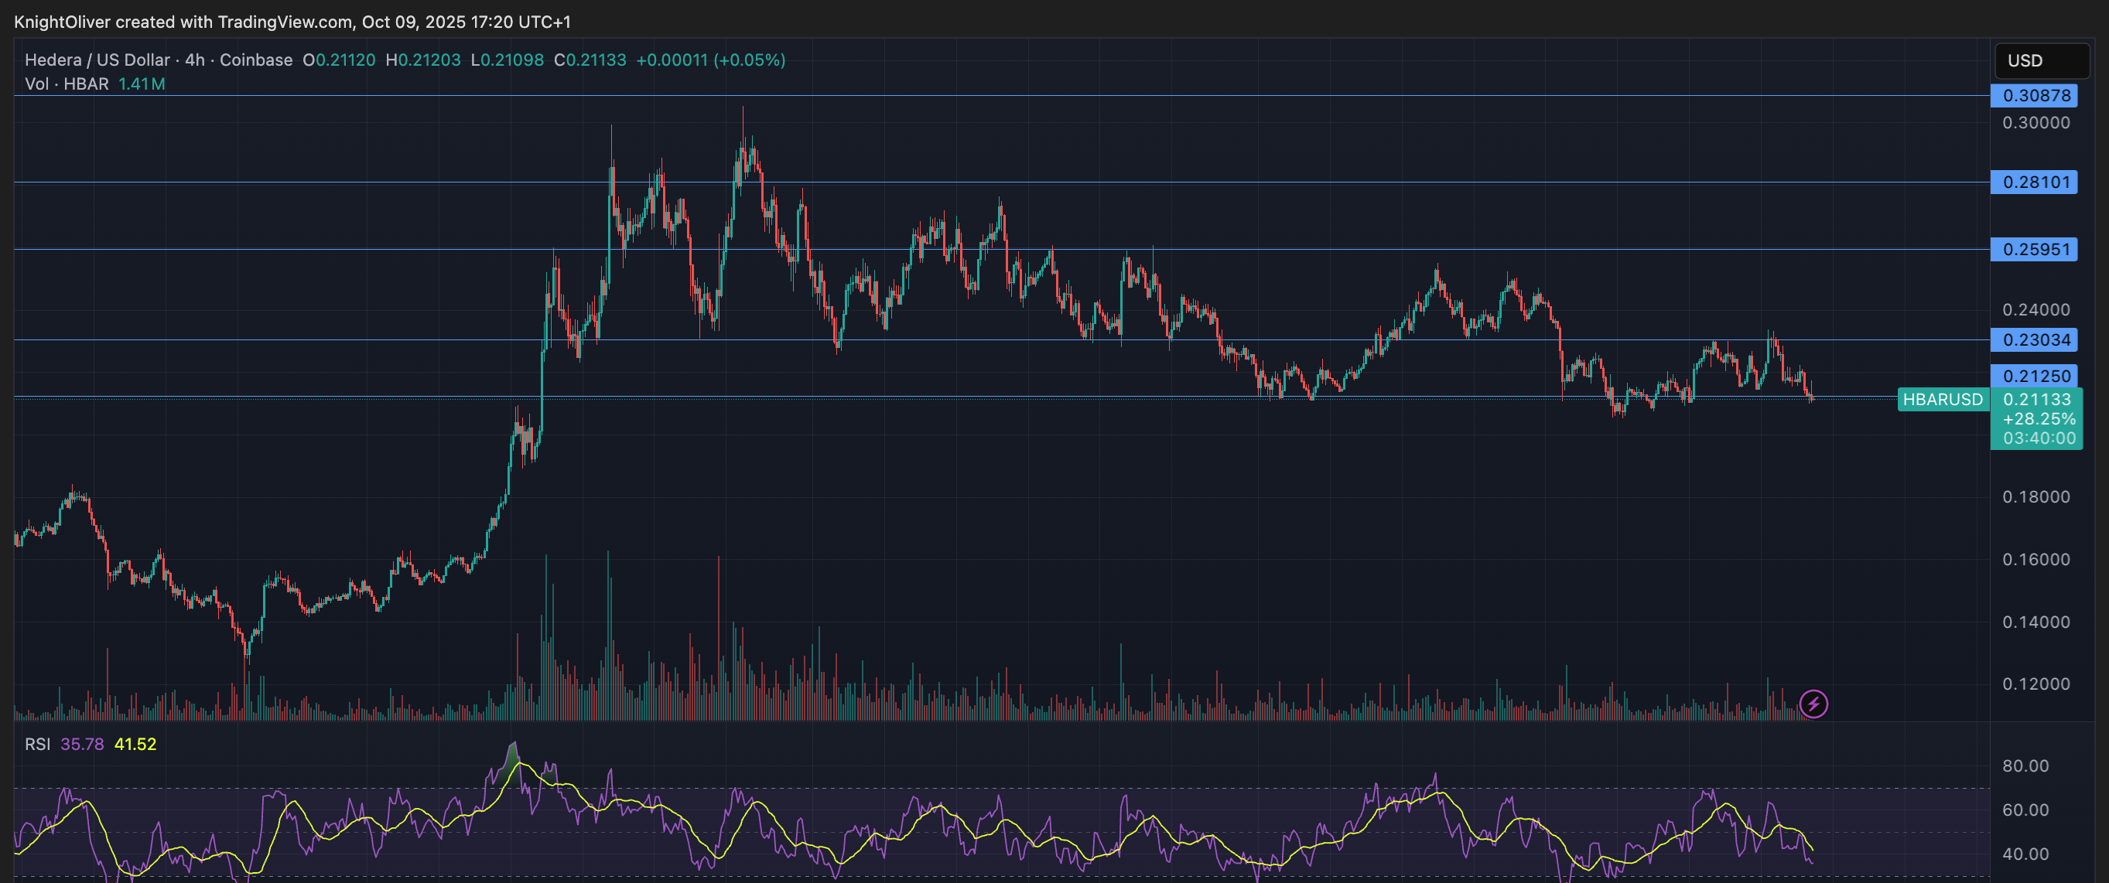
Task: Click the 0.21250 price level label
Action: pyautogui.click(x=2035, y=376)
